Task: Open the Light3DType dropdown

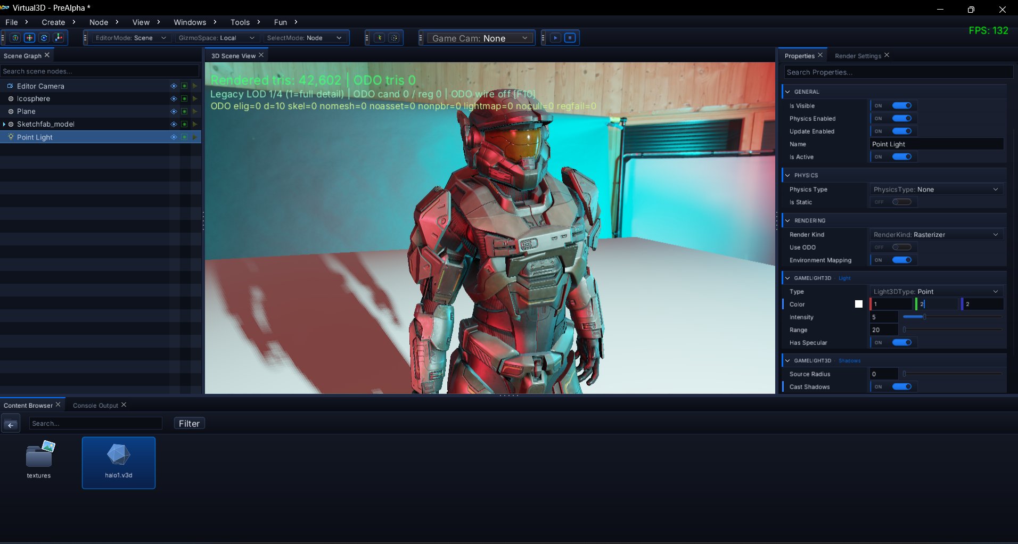Action: click(936, 291)
